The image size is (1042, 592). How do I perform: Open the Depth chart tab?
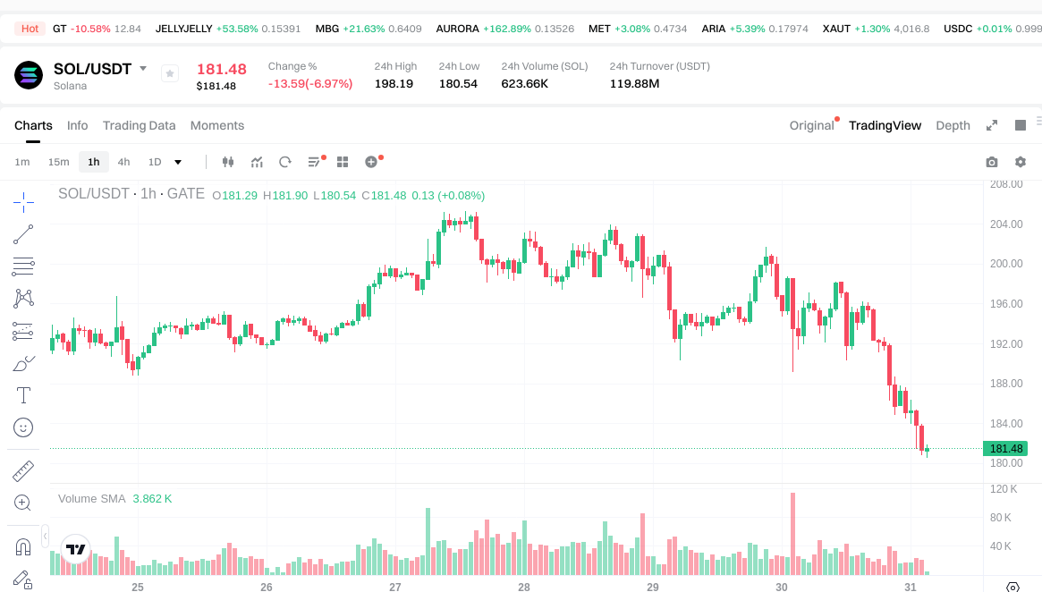point(953,125)
